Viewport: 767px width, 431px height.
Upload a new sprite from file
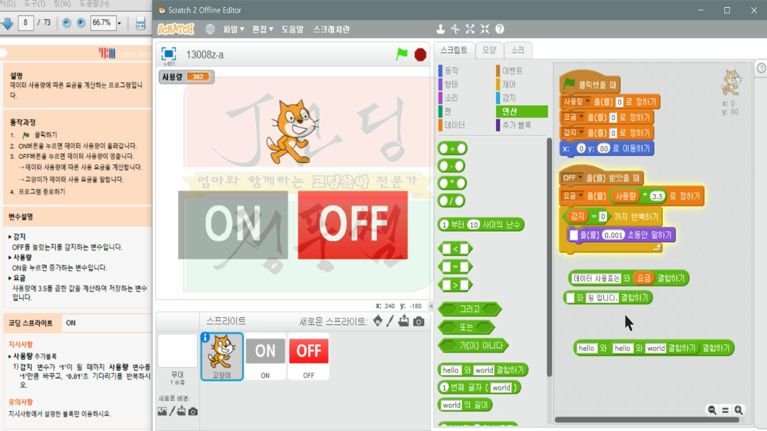click(404, 321)
